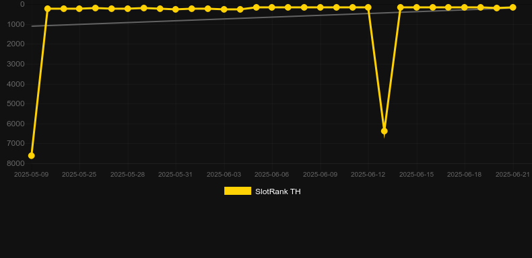Viewport: 532px width, 258px height.
Task: Click the yellow SlotRank TH legend swatch
Action: pyautogui.click(x=238, y=191)
